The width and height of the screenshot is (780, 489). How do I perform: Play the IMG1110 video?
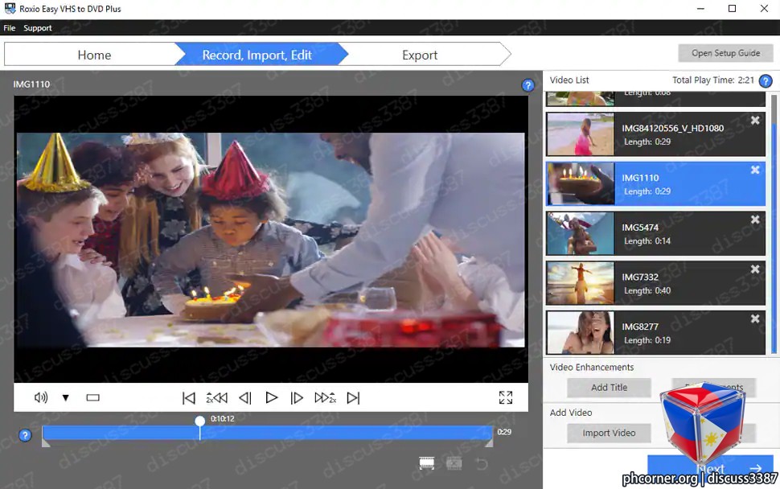(x=271, y=397)
